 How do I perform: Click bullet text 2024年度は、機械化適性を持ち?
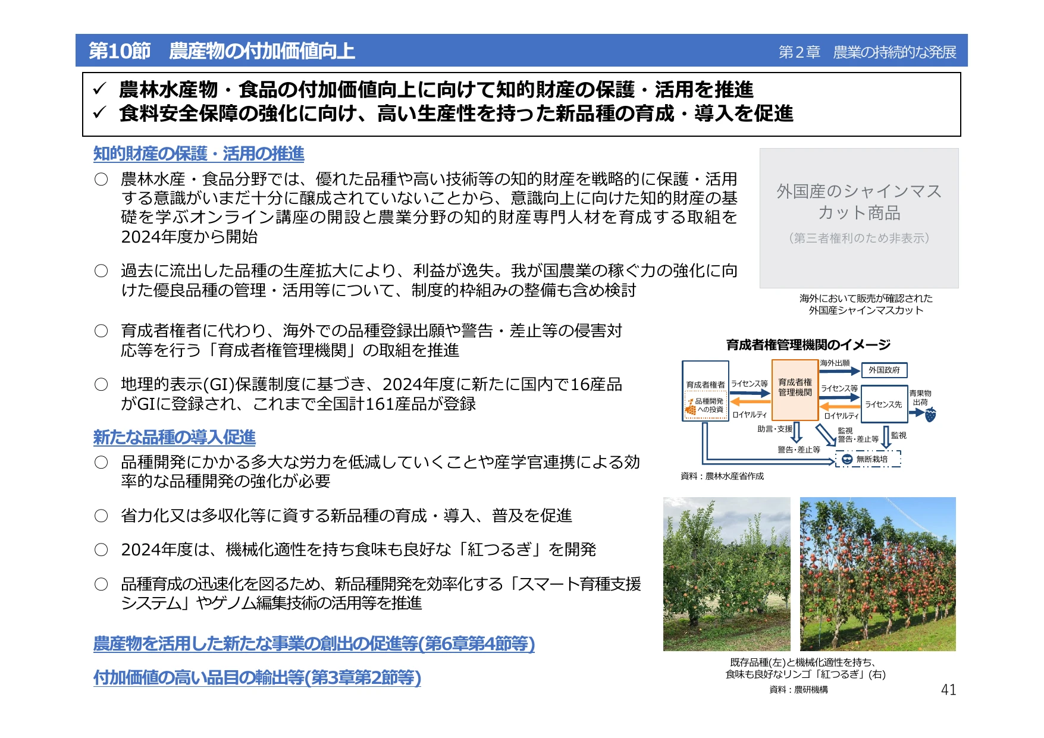(358, 549)
